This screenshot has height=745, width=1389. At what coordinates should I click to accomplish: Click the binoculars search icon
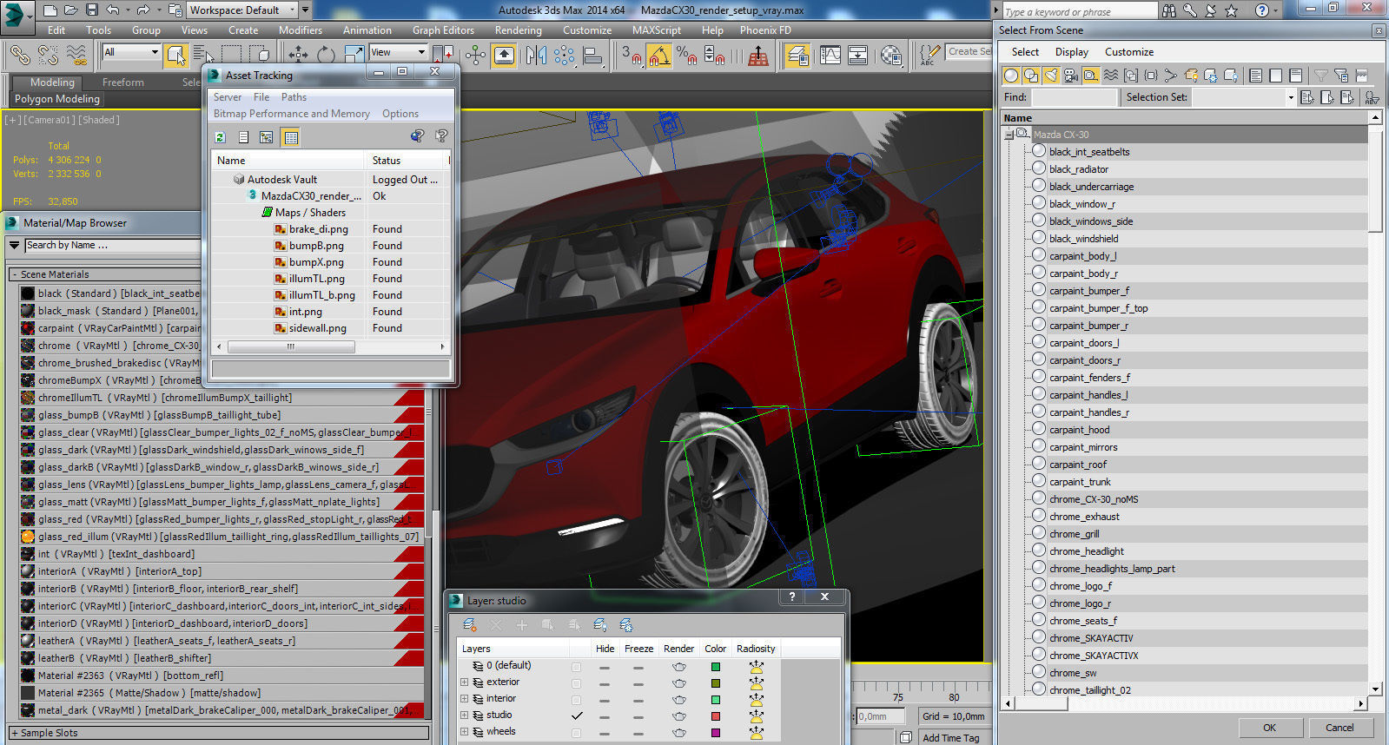tap(1169, 10)
